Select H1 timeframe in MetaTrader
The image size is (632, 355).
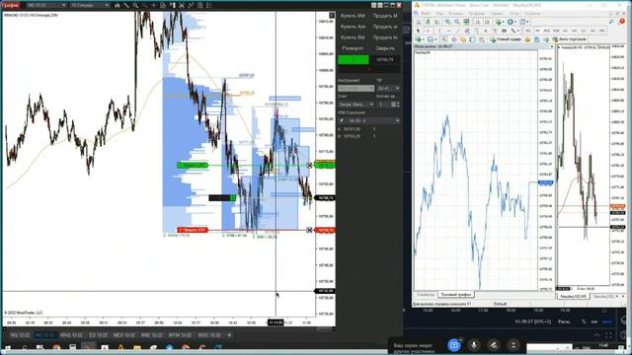coord(566,31)
